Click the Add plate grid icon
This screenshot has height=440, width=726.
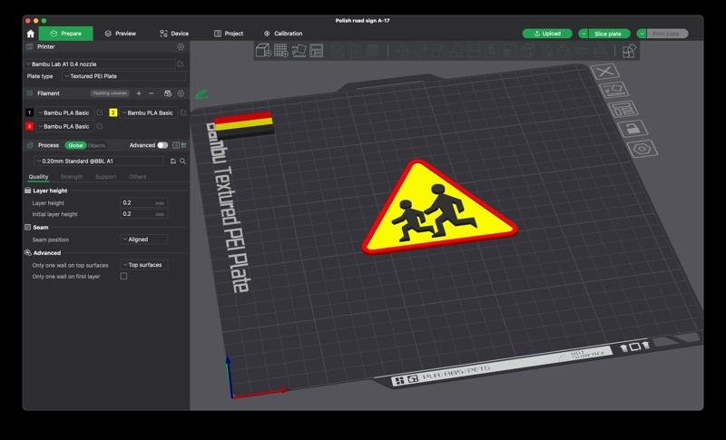click(x=280, y=50)
